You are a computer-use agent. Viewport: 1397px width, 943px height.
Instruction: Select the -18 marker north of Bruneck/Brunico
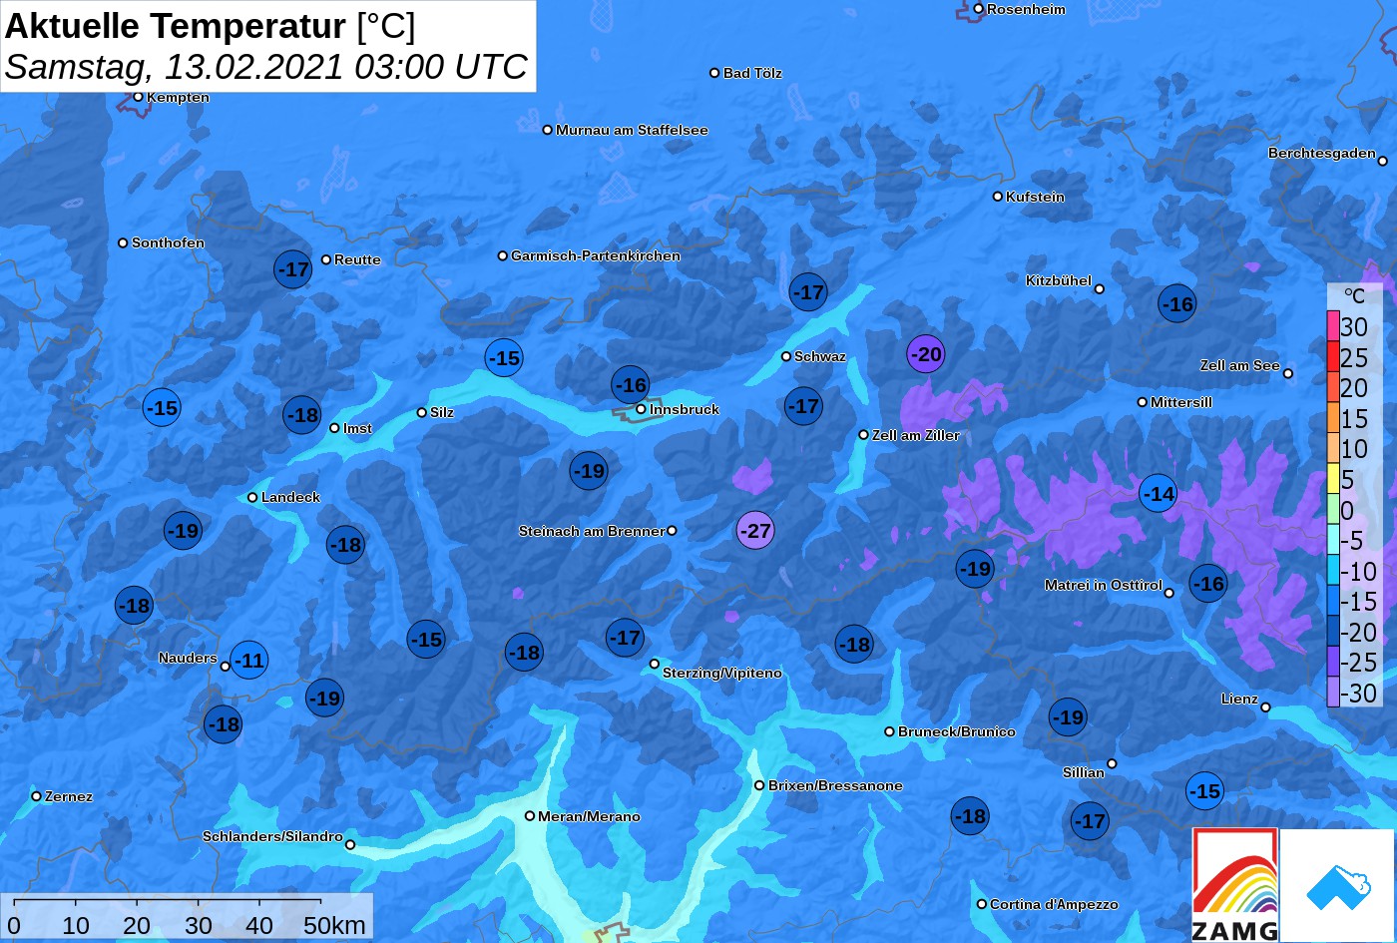[x=854, y=645]
